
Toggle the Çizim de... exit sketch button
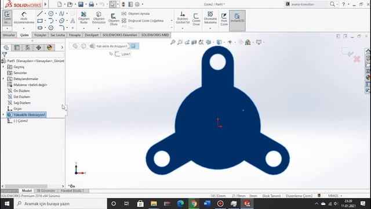point(7,17)
